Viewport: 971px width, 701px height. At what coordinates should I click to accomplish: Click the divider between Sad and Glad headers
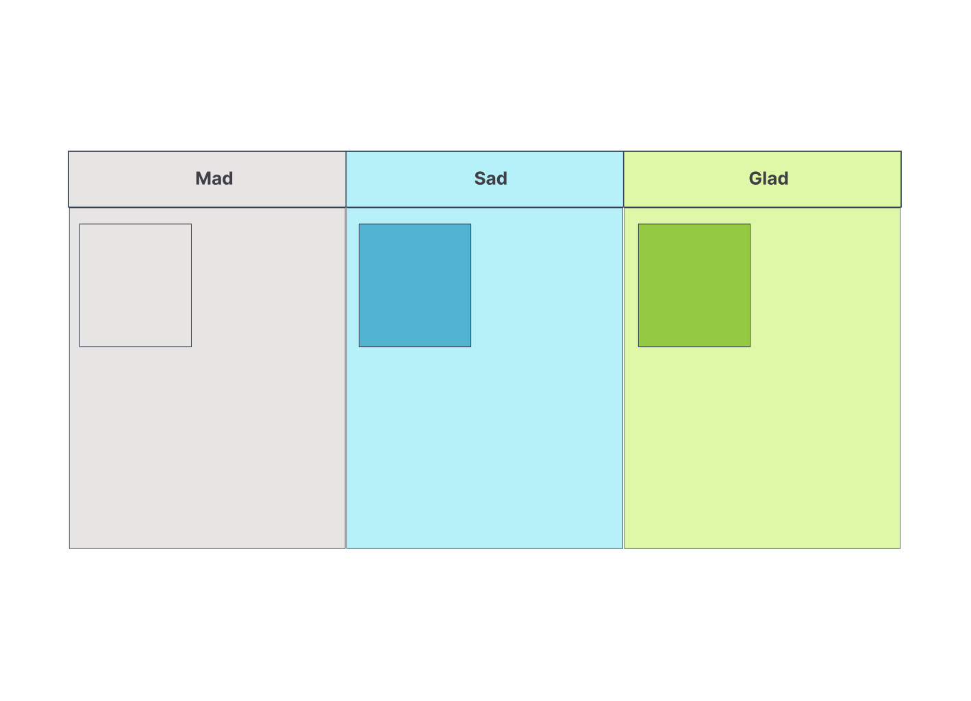pos(624,179)
